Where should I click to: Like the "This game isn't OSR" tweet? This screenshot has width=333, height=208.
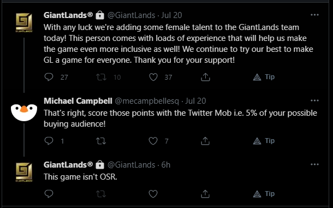tap(153, 194)
